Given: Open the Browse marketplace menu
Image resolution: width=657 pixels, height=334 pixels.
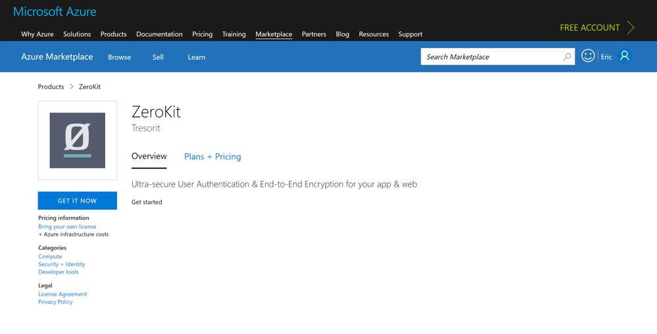Looking at the screenshot, I should 120,57.
